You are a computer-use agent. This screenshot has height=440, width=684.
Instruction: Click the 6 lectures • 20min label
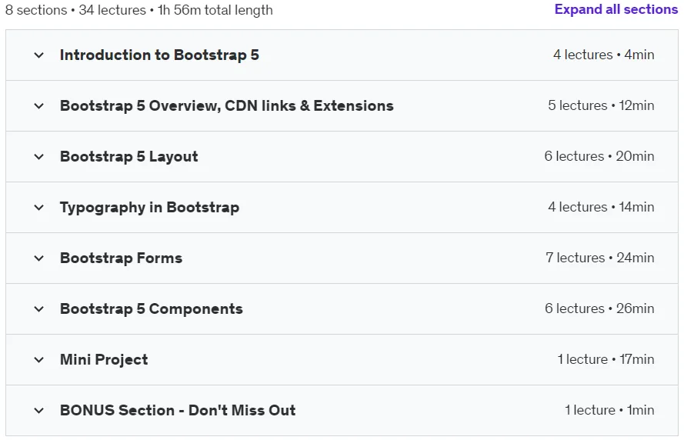(599, 156)
